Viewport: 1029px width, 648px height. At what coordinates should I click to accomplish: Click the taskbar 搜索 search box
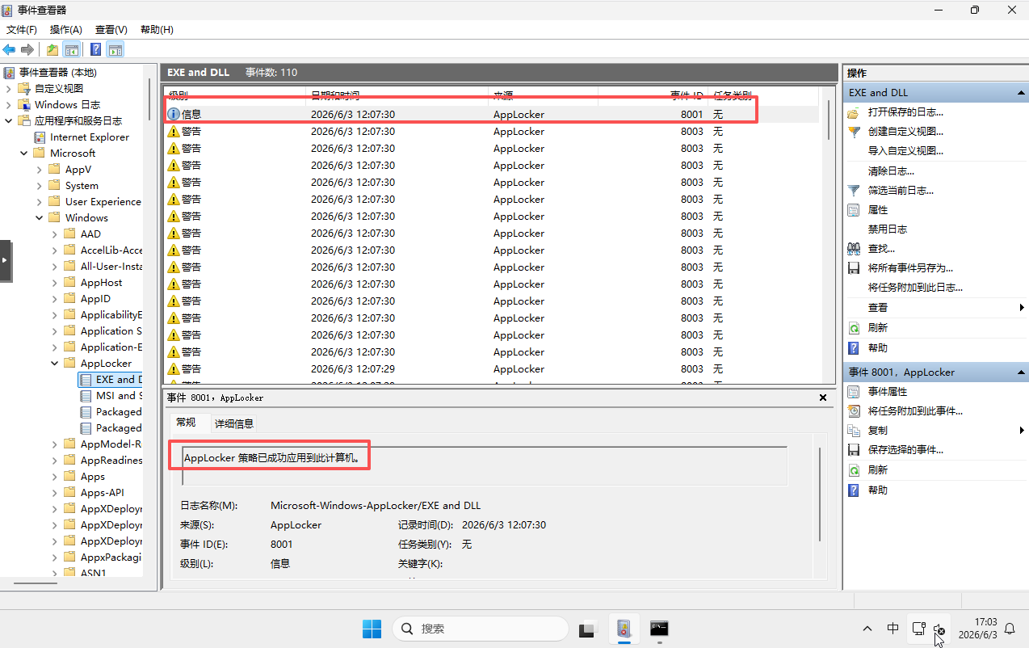coord(481,629)
